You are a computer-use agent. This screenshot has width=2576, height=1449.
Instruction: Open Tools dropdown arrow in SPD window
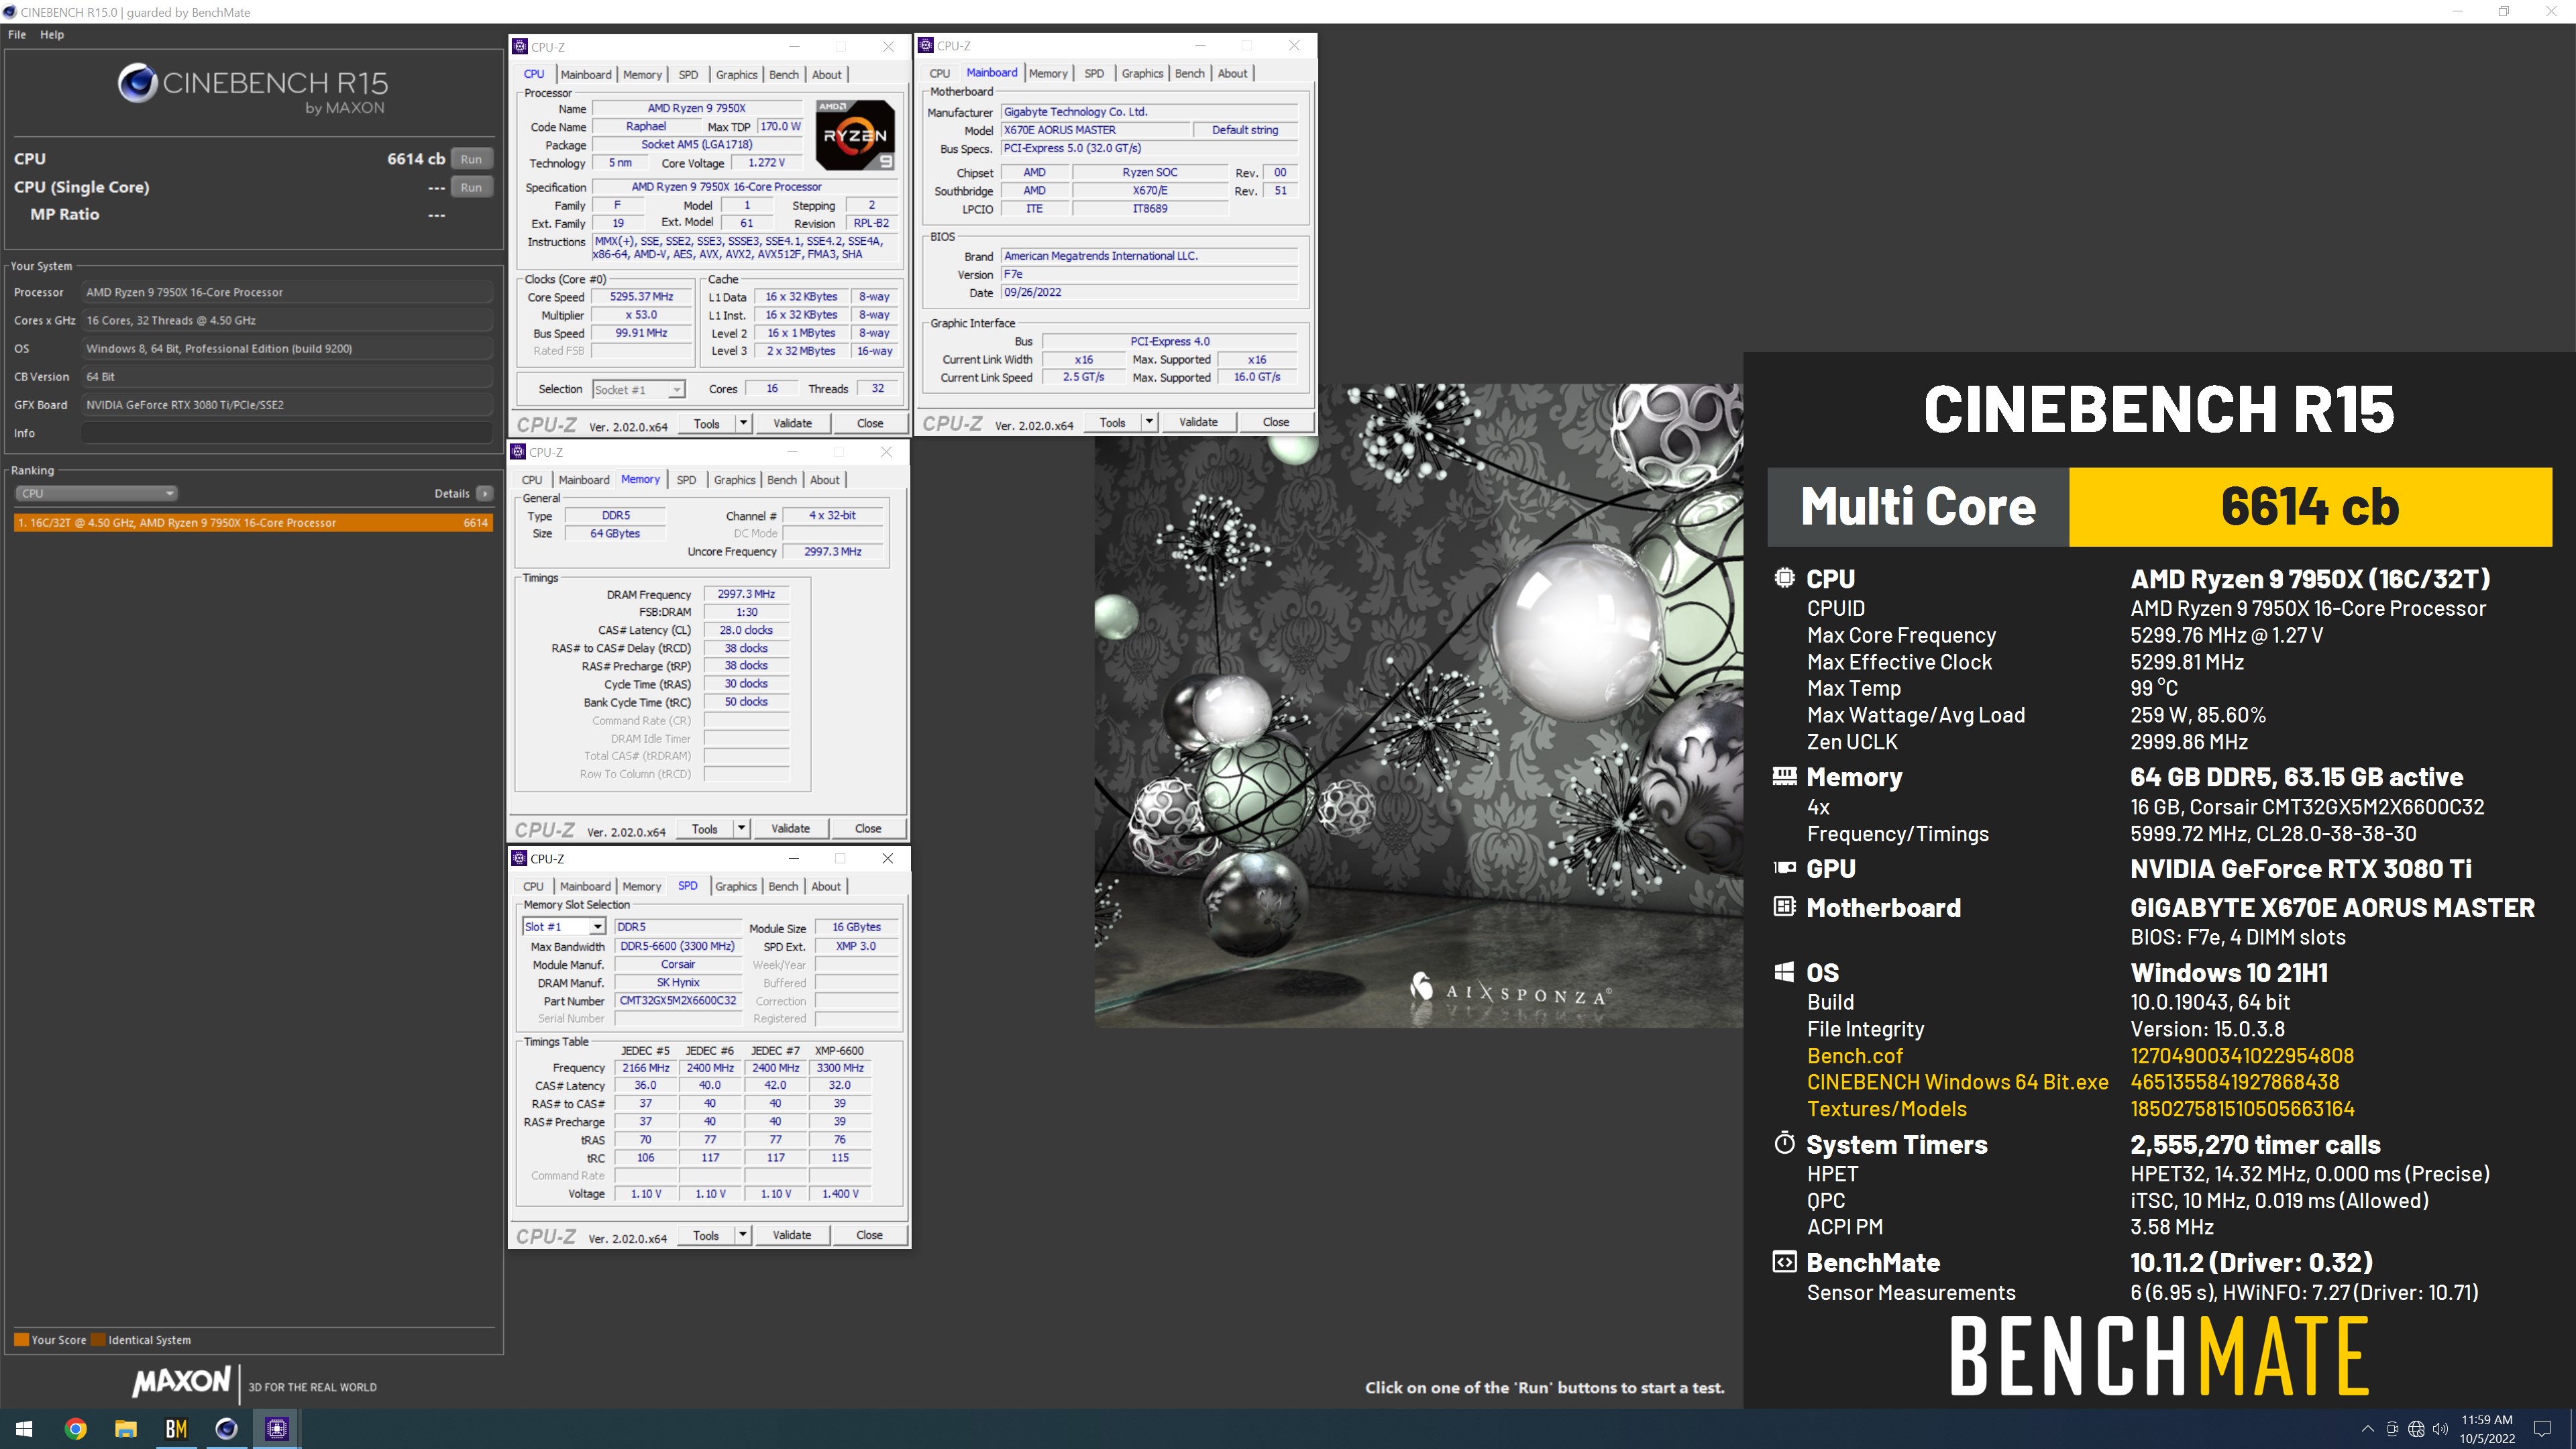(743, 1235)
